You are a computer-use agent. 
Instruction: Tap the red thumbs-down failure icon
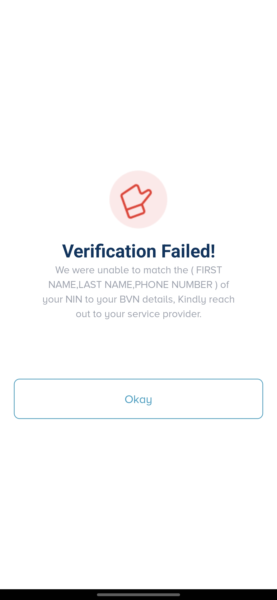coord(136,201)
